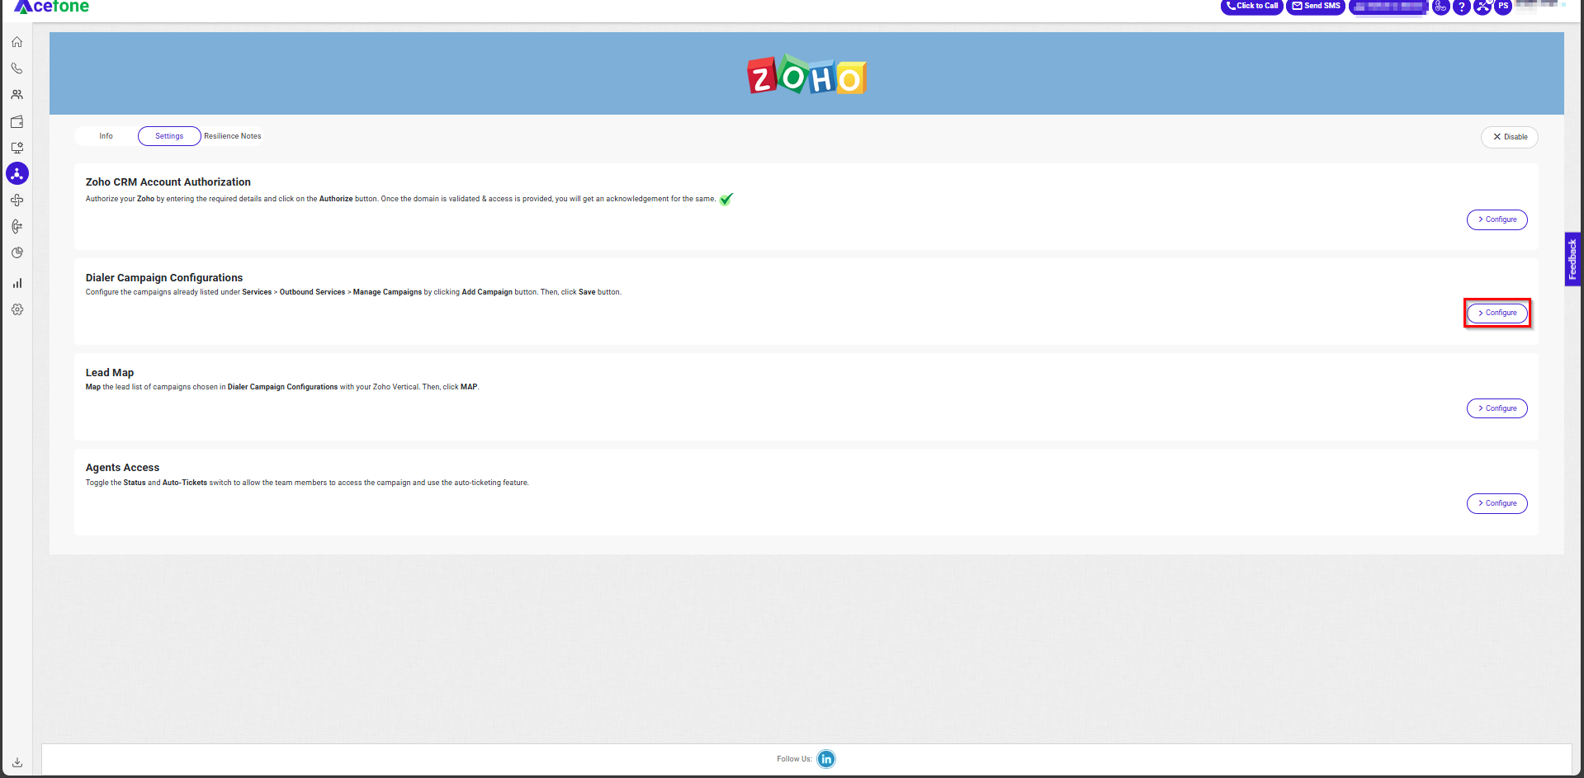Viewport: 1584px width, 778px height.
Task: Disable the Zoho integration
Action: point(1509,137)
